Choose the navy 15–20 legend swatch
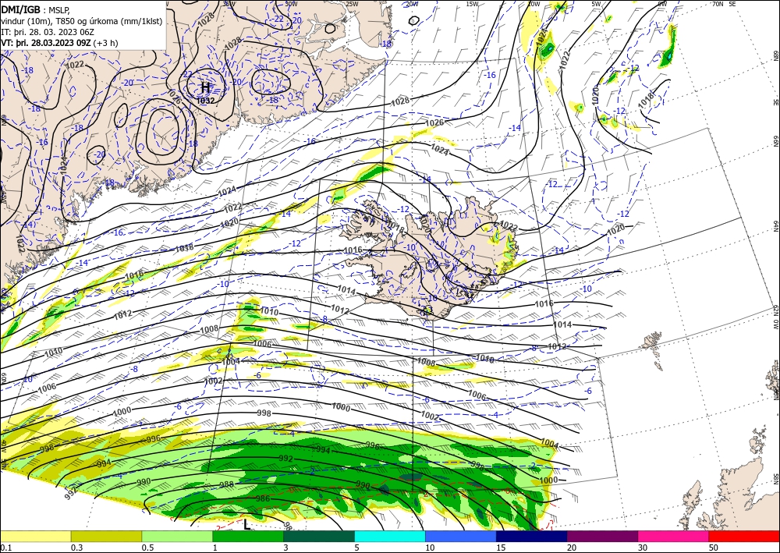Viewport: 780px width, 553px height. click(532, 536)
